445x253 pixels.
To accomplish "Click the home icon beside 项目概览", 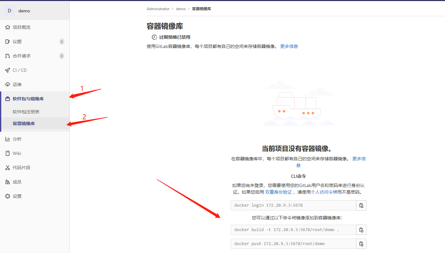I will point(8,27).
